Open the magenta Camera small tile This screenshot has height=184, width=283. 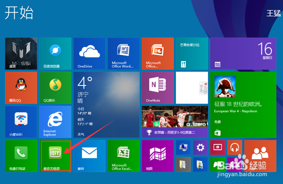point(235,164)
